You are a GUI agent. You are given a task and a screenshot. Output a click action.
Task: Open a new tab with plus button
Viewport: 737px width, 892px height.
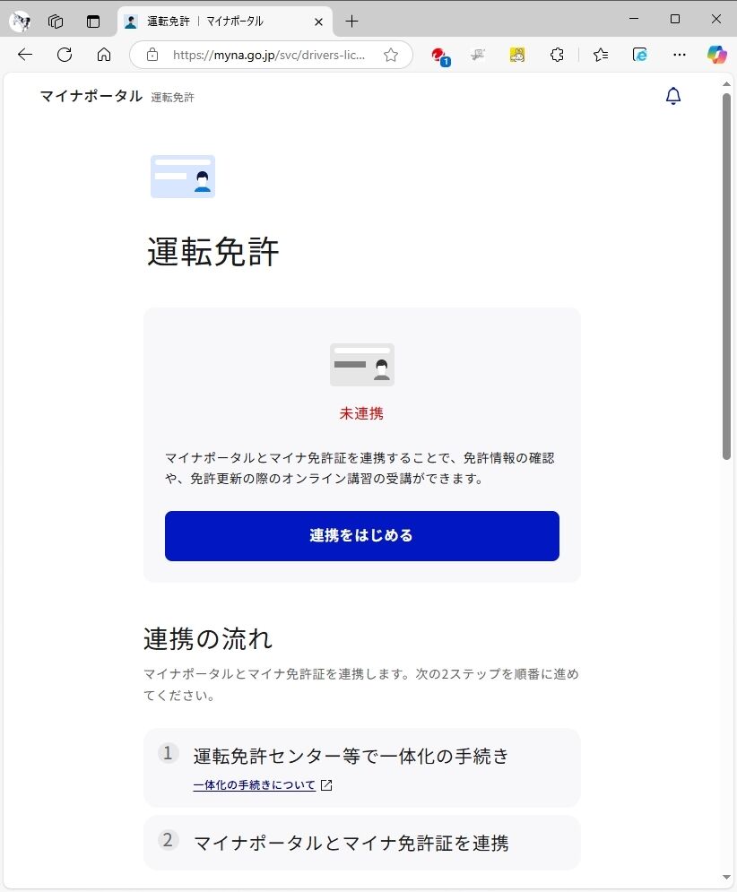tap(351, 22)
